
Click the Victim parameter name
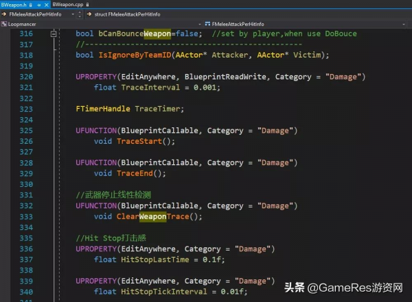(307, 55)
